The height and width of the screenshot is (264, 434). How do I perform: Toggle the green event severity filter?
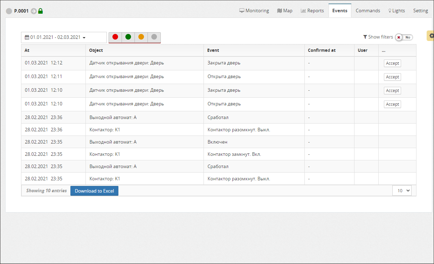coord(128,37)
